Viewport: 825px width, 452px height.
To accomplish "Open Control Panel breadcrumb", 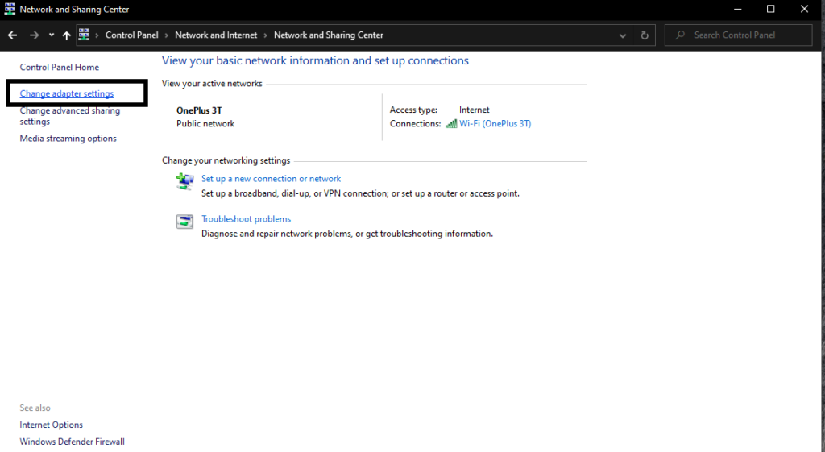I will 131,35.
